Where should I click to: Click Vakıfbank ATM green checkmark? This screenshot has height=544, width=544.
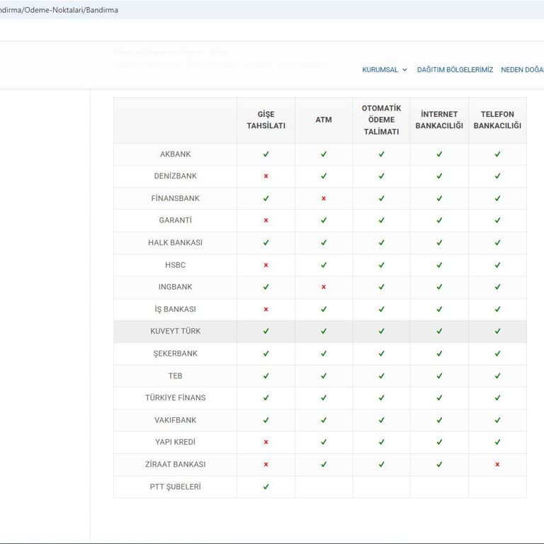324,420
